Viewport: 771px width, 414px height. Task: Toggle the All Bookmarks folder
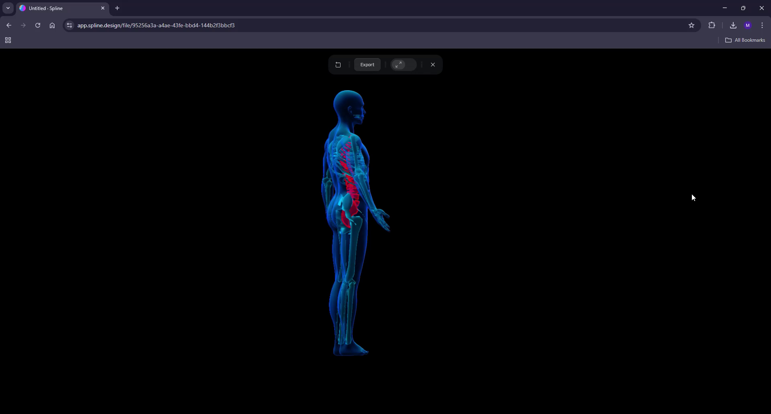745,40
